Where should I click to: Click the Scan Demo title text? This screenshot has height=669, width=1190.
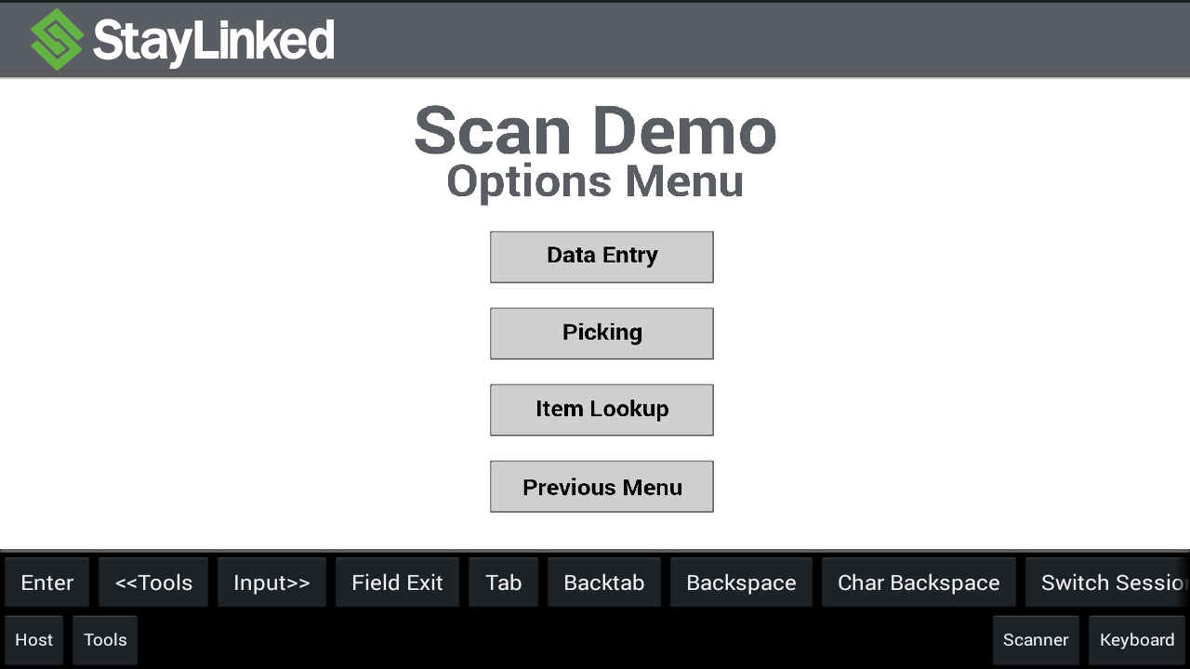click(x=595, y=131)
